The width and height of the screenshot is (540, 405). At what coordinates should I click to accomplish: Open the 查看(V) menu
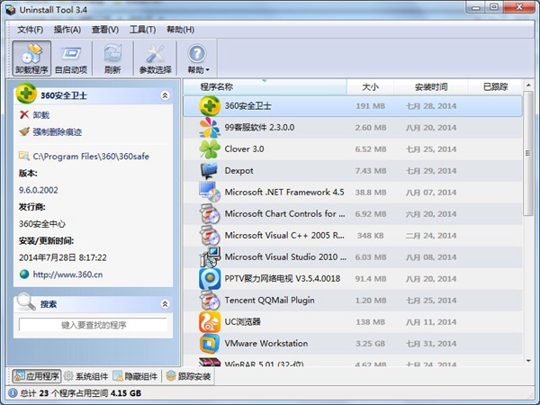pyautogui.click(x=105, y=30)
